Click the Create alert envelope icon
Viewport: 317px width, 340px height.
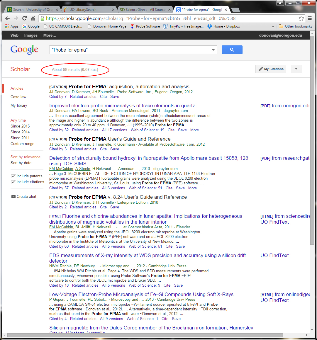(13, 197)
